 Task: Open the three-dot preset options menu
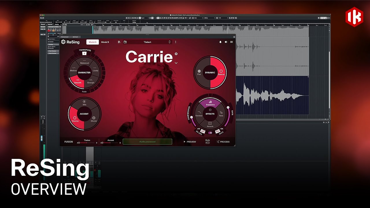tap(175, 42)
